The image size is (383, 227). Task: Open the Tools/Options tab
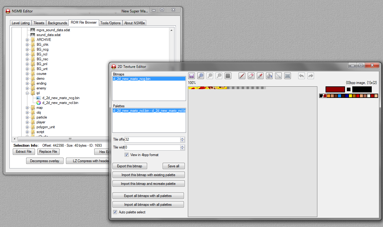tap(110, 23)
